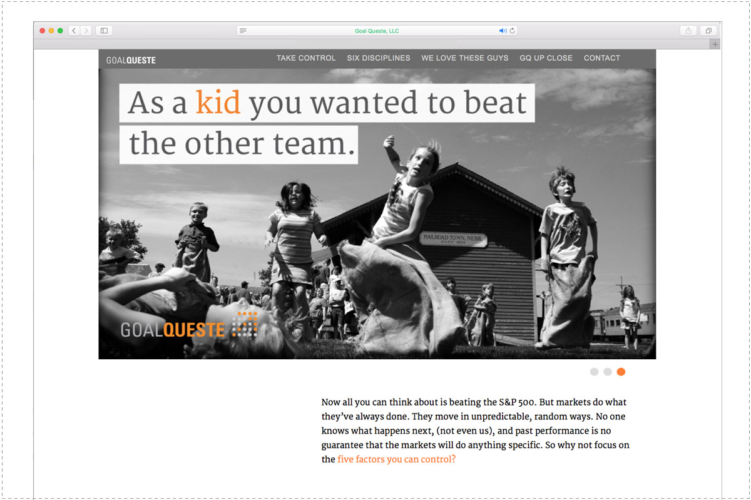Add a new tab with plus button
This screenshot has height=500, width=751.
click(x=715, y=44)
